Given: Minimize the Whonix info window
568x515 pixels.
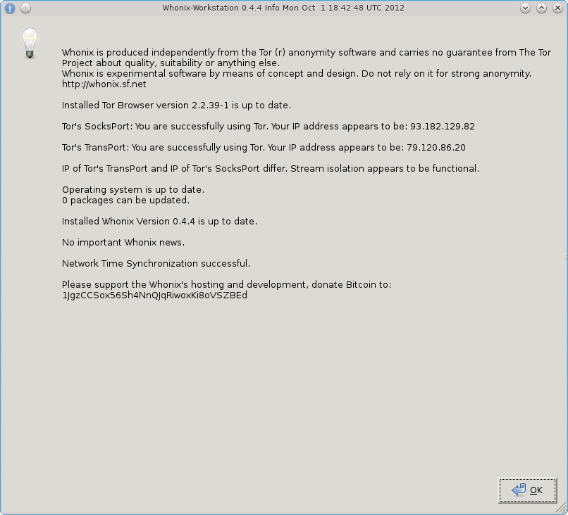Looking at the screenshot, I should coord(526,8).
